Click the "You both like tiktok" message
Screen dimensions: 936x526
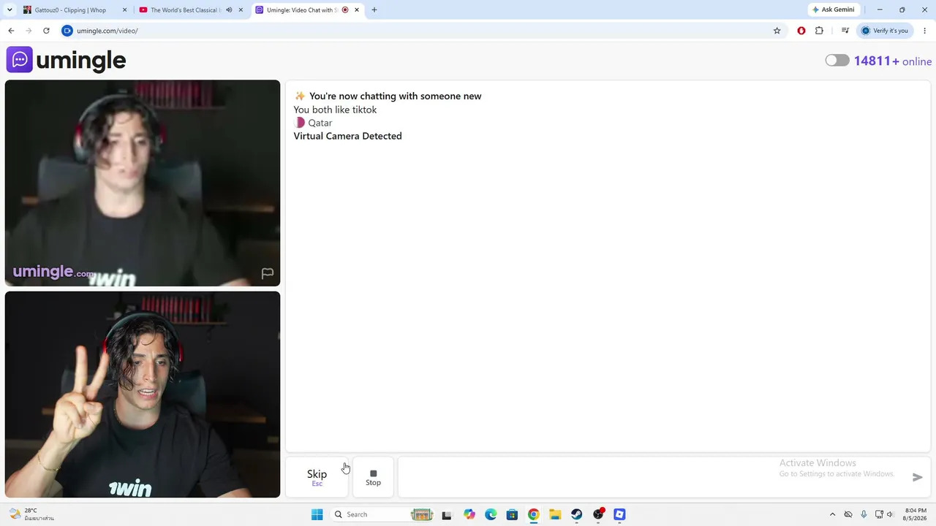pyautogui.click(x=335, y=110)
